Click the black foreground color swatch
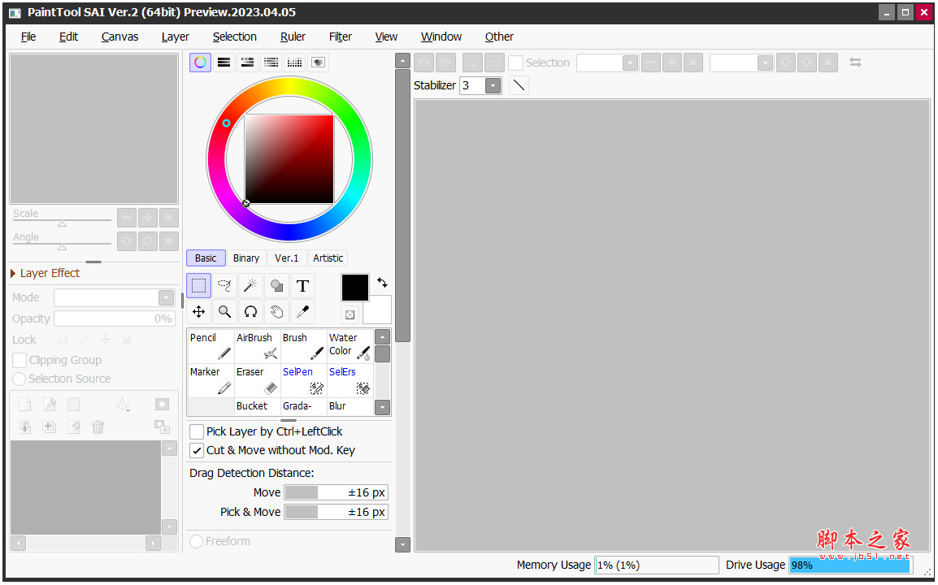The height and width of the screenshot is (585, 938). click(355, 288)
